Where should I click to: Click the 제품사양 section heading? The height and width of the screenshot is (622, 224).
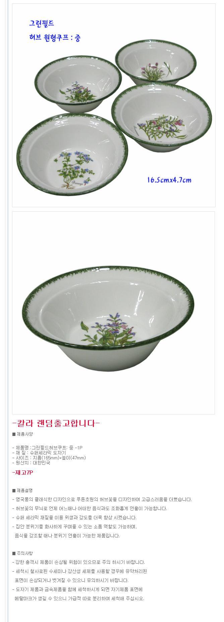click(x=24, y=434)
